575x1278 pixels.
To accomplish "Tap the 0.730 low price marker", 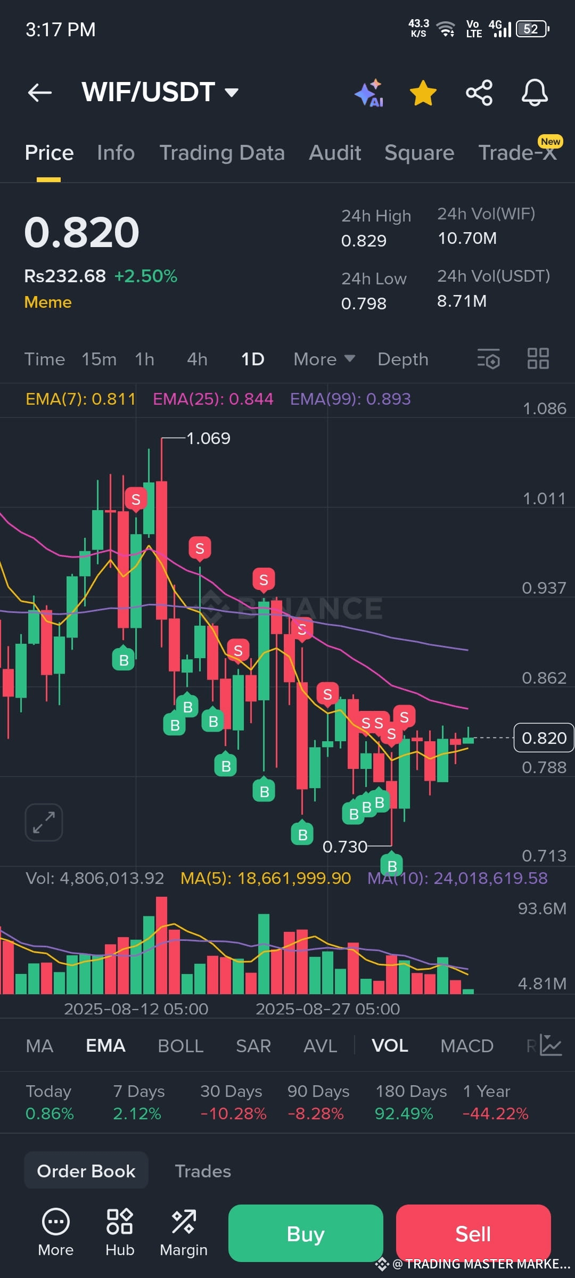I will point(345,847).
